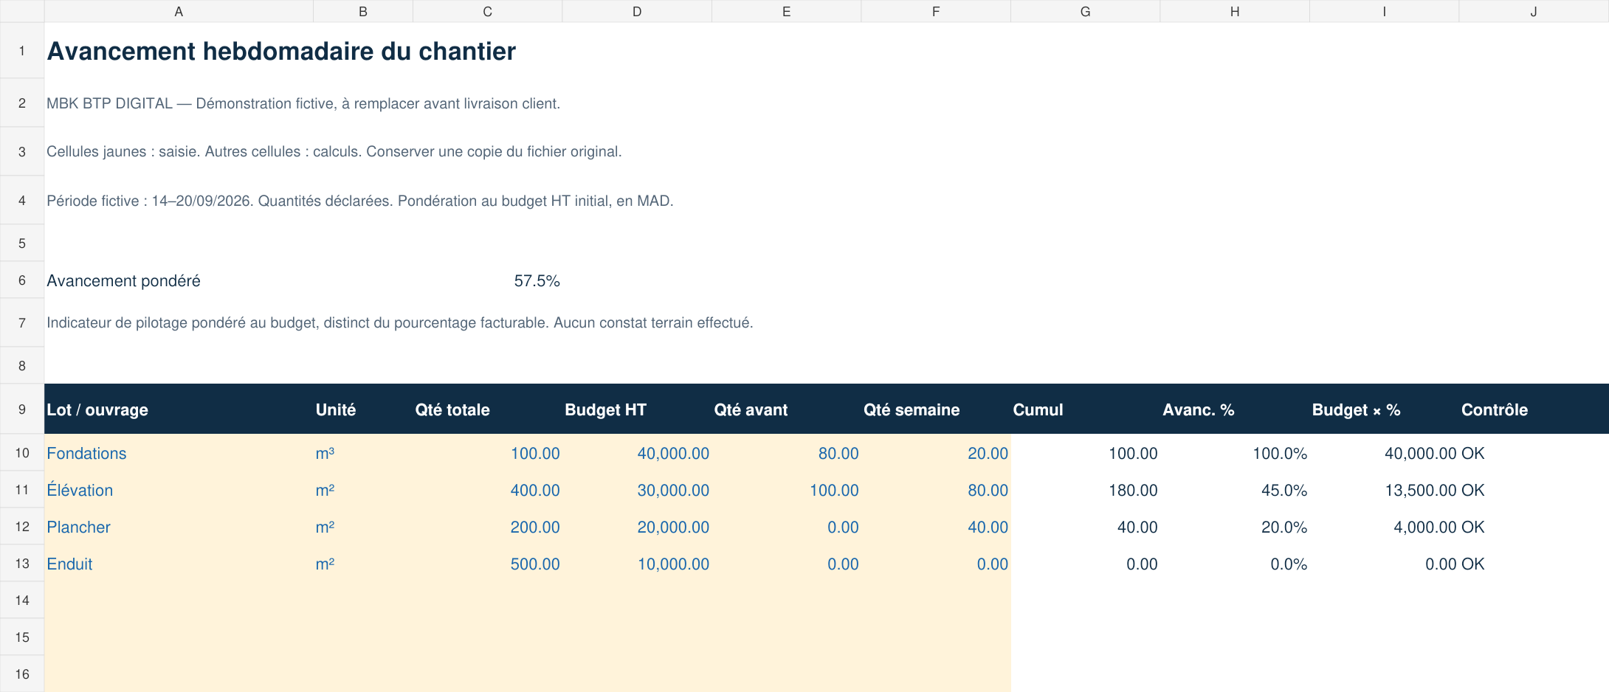Select Fondations Qté avant value 80.00
The height and width of the screenshot is (692, 1609).
786,453
